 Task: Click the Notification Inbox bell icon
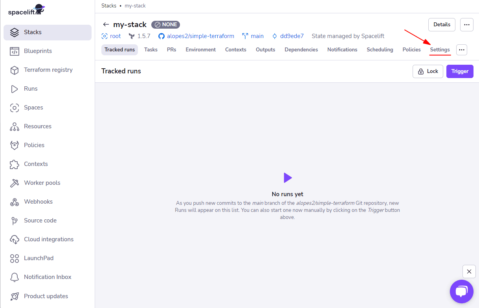pos(15,277)
